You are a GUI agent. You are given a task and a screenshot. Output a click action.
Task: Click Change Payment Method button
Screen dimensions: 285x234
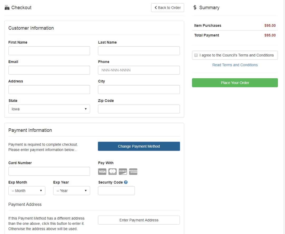coord(139,146)
